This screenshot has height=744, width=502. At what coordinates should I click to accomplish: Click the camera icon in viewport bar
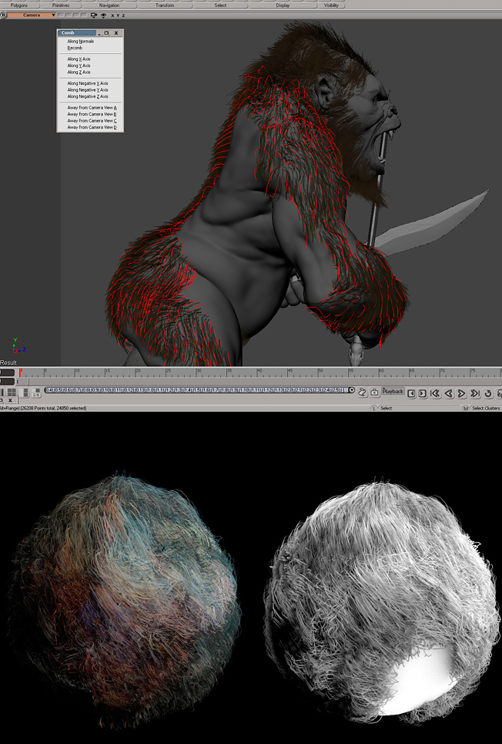(93, 15)
